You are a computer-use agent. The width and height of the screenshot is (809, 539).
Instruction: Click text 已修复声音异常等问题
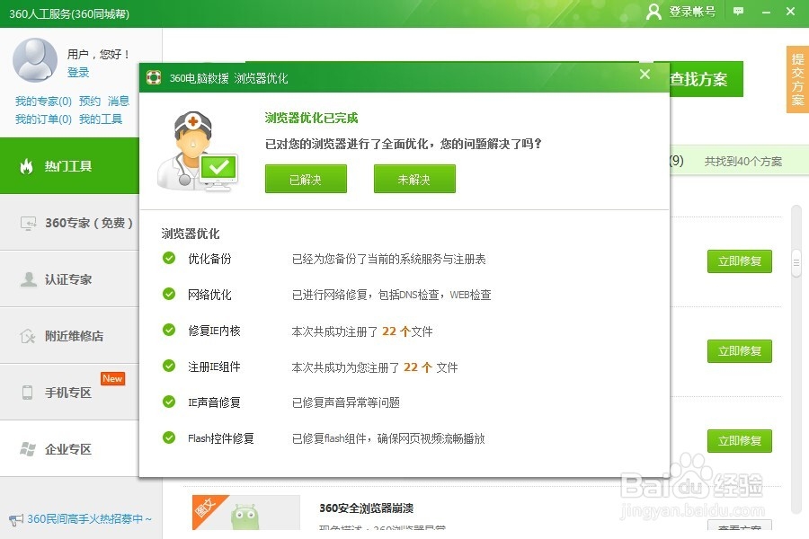coord(346,402)
